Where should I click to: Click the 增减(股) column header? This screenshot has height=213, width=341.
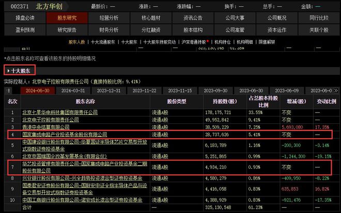[x=297, y=102]
